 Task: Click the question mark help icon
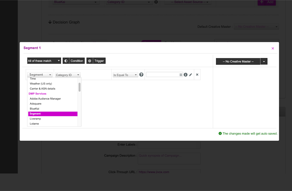click(141, 75)
